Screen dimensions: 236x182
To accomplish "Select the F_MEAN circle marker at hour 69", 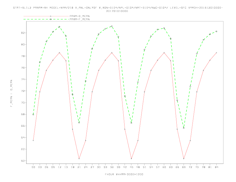I will click(x=184, y=128).
